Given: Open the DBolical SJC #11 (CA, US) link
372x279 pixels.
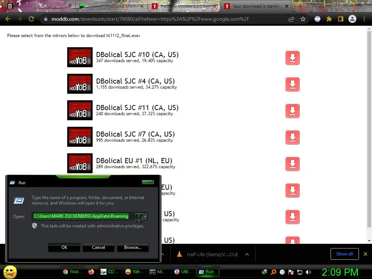Looking at the screenshot, I should click(137, 108).
